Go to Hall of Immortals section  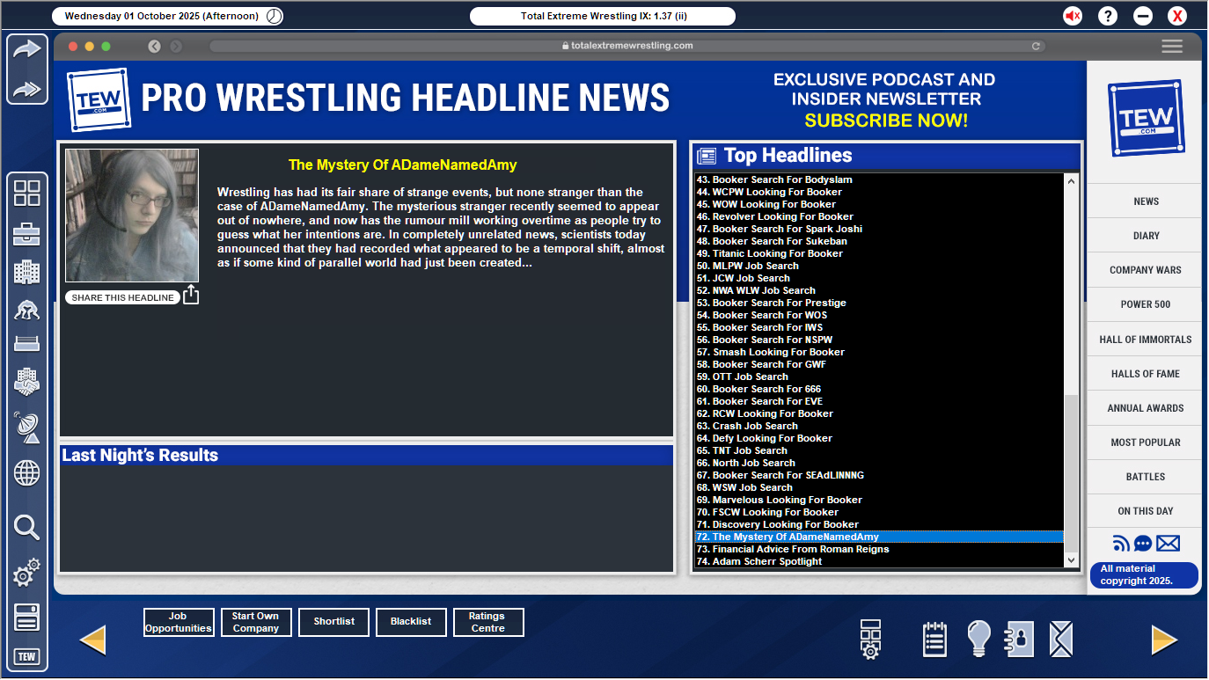point(1145,339)
